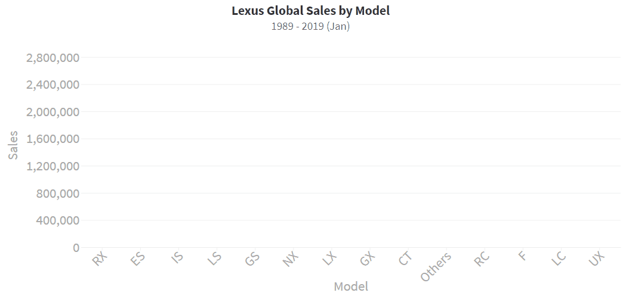Click the ES model axis label
The image size is (626, 302).
click(138, 259)
